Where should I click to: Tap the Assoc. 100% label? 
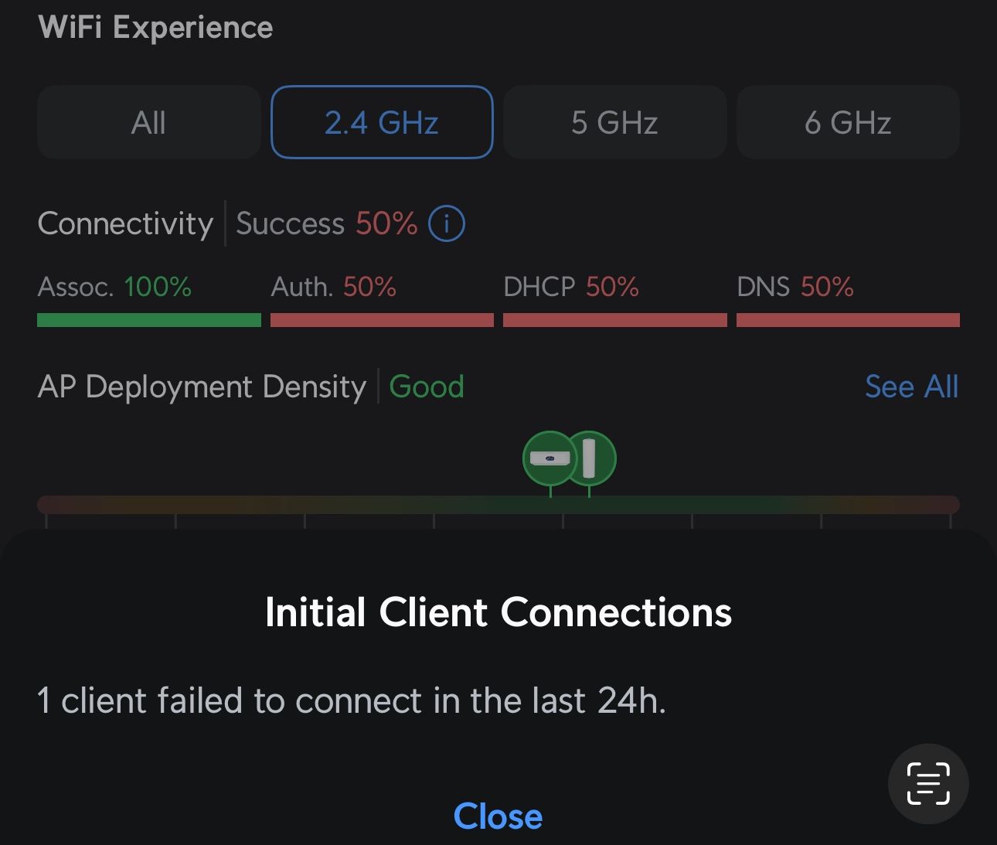pyautogui.click(x=114, y=288)
